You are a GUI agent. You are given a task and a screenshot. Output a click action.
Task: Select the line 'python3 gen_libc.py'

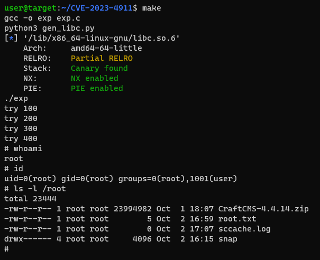click(49, 29)
